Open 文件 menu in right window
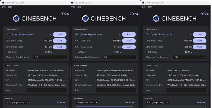 (143, 7)
